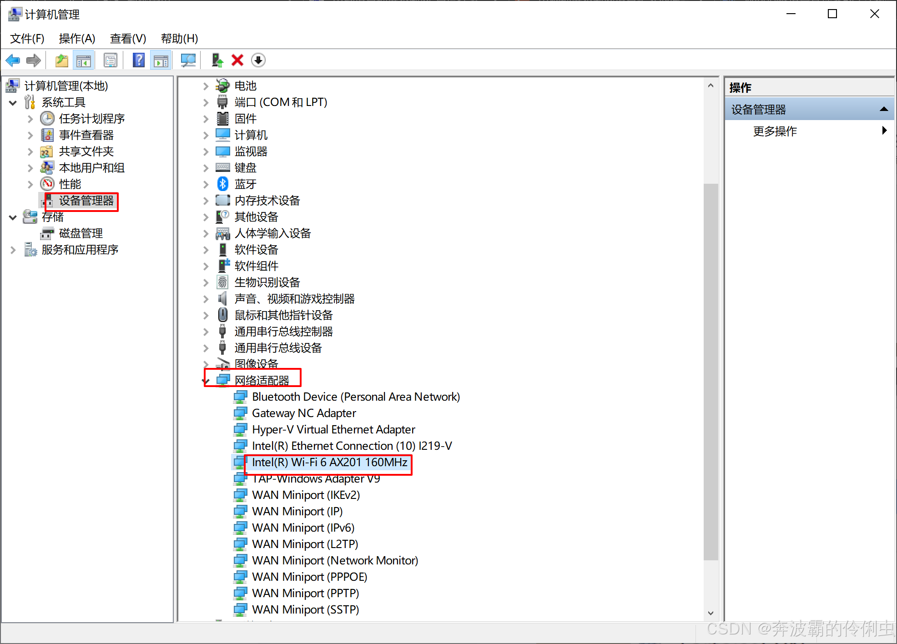Click the up one level folder icon
This screenshot has width=897, height=644.
[61, 60]
